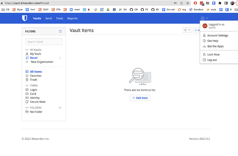The image size is (238, 156).
Task: Open the Opera extension icon
Action: click(195, 3)
